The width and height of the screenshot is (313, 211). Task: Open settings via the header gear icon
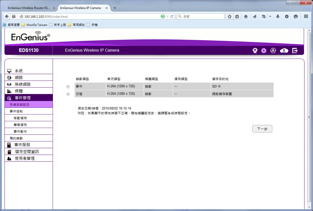(264, 50)
